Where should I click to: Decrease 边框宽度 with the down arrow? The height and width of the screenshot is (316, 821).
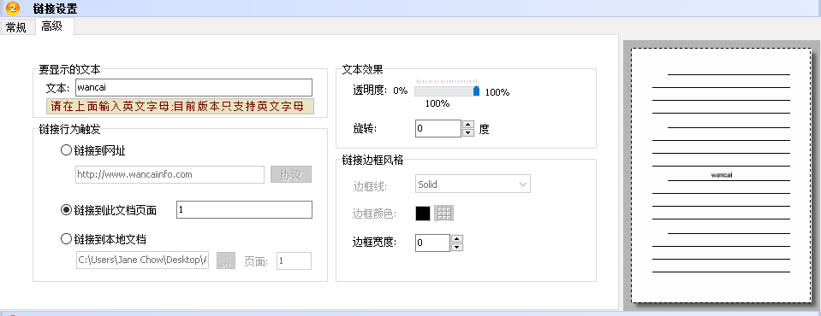(x=457, y=247)
